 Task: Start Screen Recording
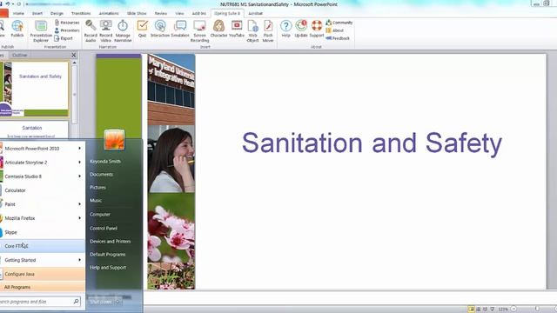pos(199,31)
